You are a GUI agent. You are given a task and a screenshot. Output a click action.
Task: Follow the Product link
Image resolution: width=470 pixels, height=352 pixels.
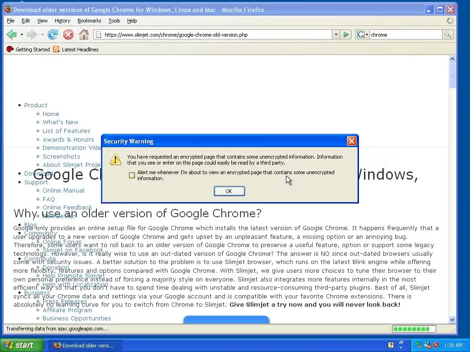36,105
